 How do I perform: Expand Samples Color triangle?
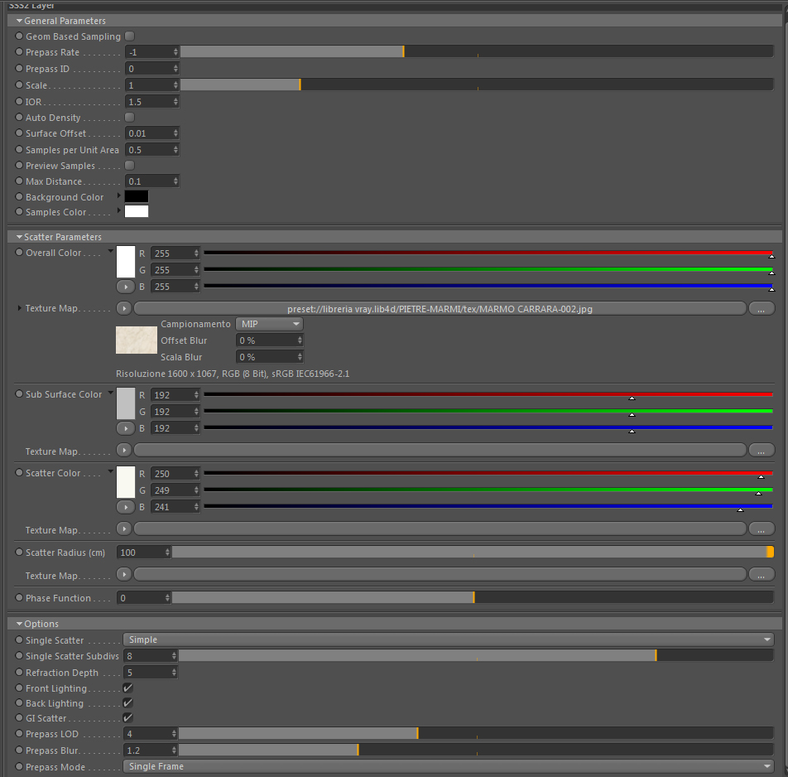119,210
